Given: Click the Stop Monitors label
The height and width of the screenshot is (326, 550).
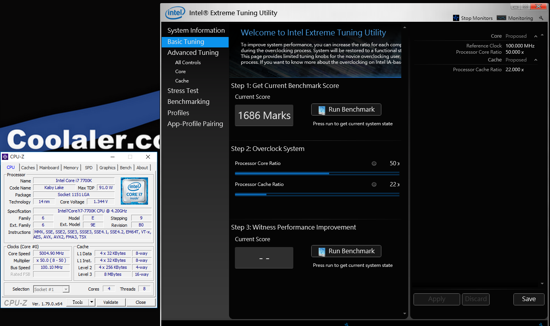Looking at the screenshot, I should 477,18.
